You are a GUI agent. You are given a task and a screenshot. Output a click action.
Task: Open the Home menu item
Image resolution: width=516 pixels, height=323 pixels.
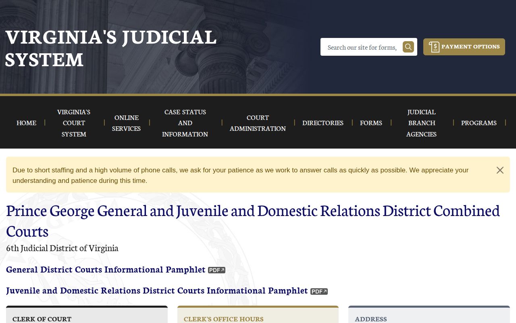pyautogui.click(x=27, y=123)
